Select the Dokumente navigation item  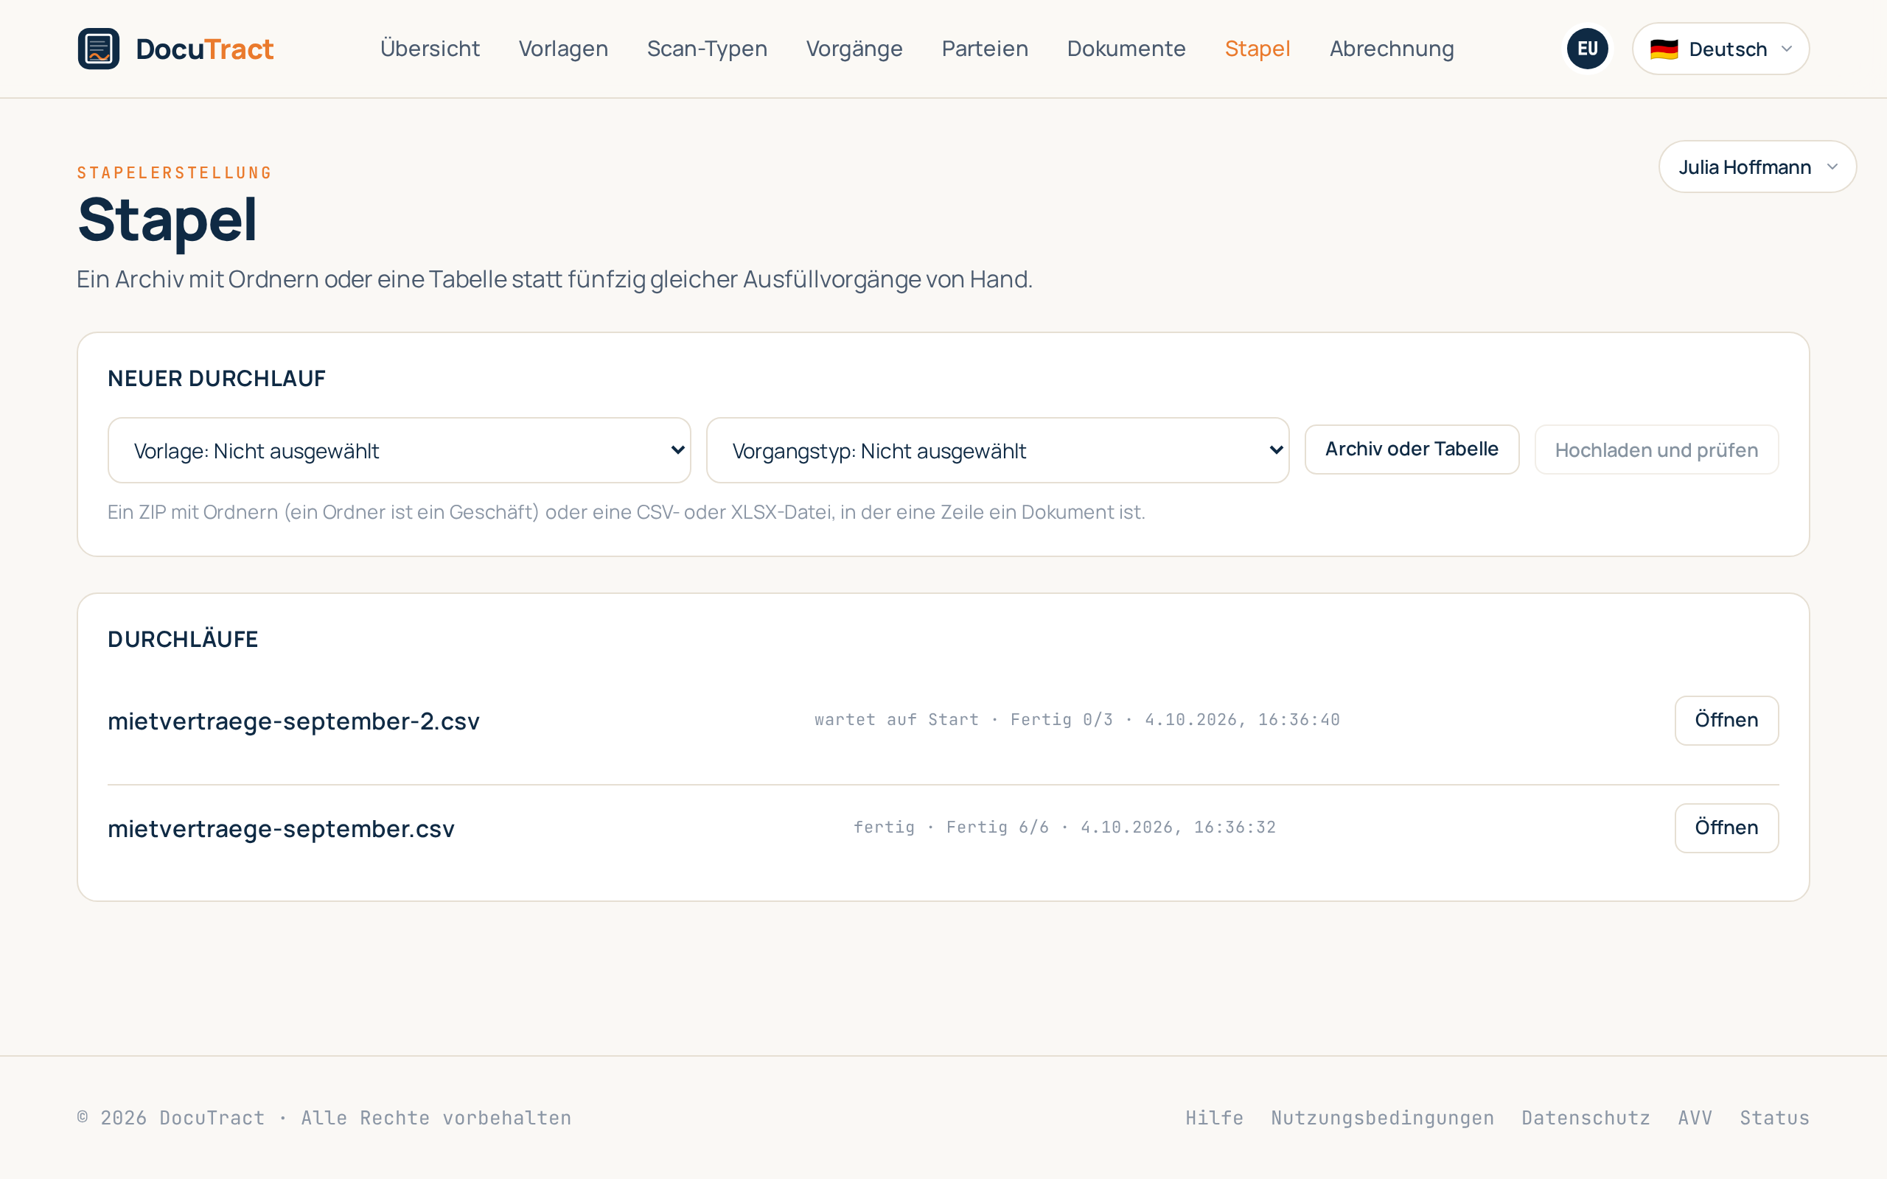(x=1126, y=49)
